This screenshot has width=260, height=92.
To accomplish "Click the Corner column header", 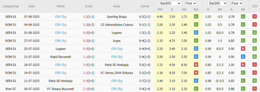I will [x=145, y=6].
